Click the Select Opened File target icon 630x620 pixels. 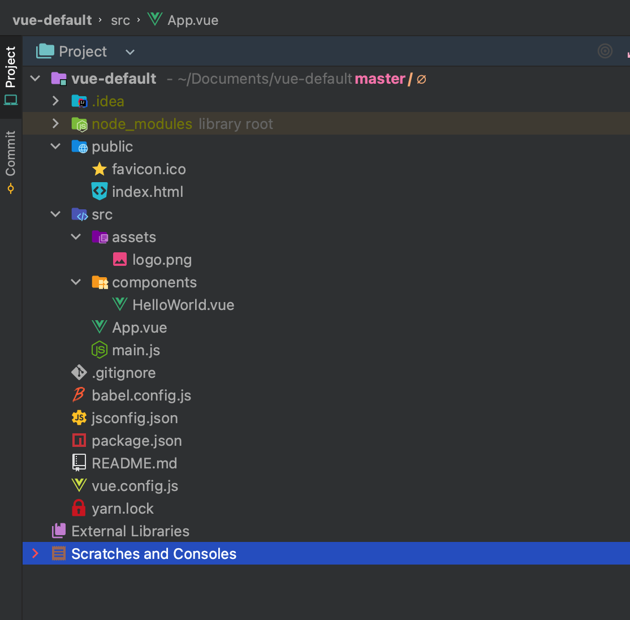(x=605, y=51)
